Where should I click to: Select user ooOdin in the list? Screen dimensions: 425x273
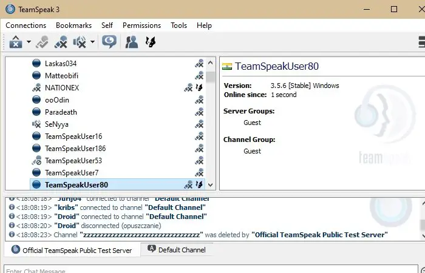pos(57,100)
